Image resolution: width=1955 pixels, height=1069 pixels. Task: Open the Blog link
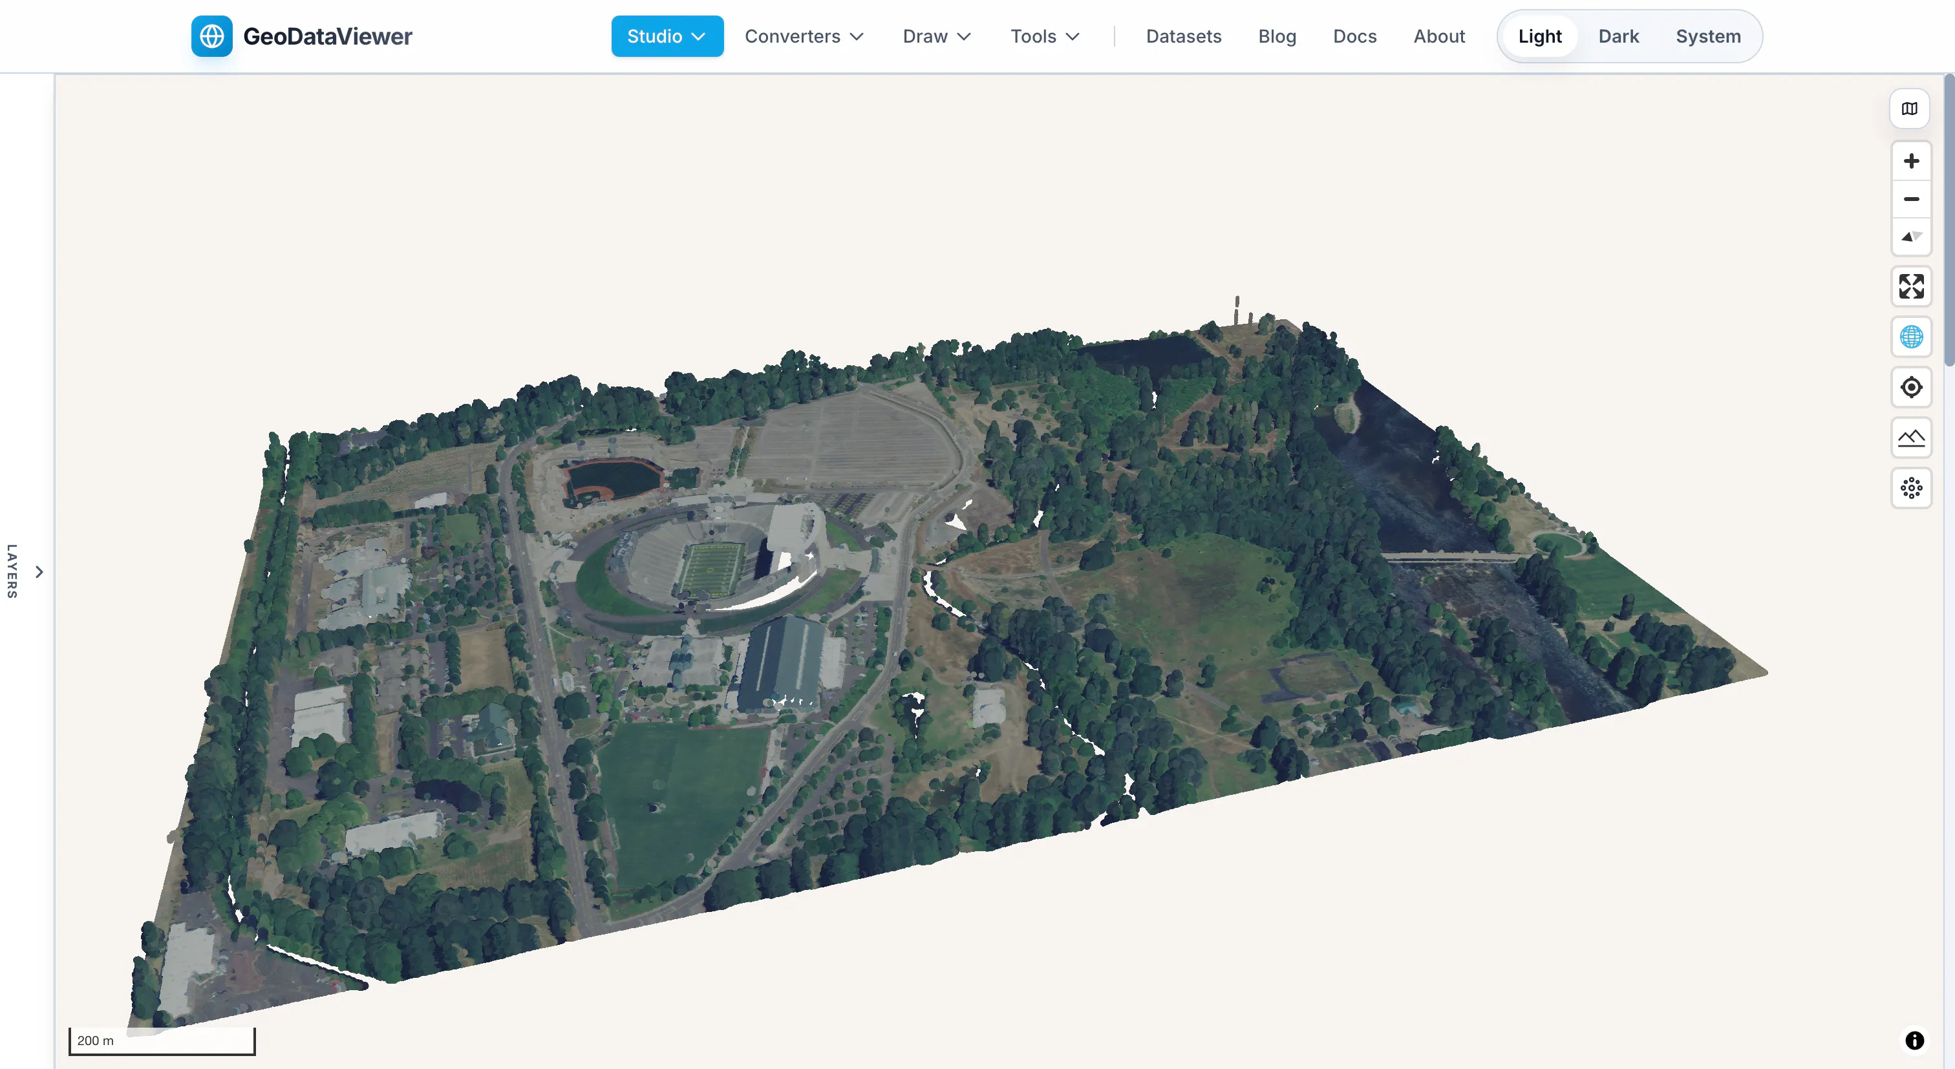point(1277,36)
